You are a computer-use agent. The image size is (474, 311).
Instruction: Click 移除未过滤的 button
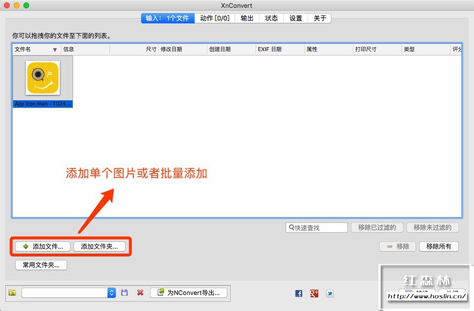[x=433, y=228]
